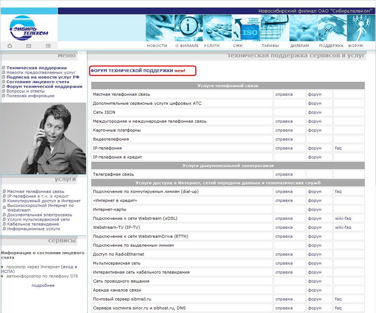376x313 pixels.
Task: Open the ТАРИФЫ menu item
Action: [270, 46]
